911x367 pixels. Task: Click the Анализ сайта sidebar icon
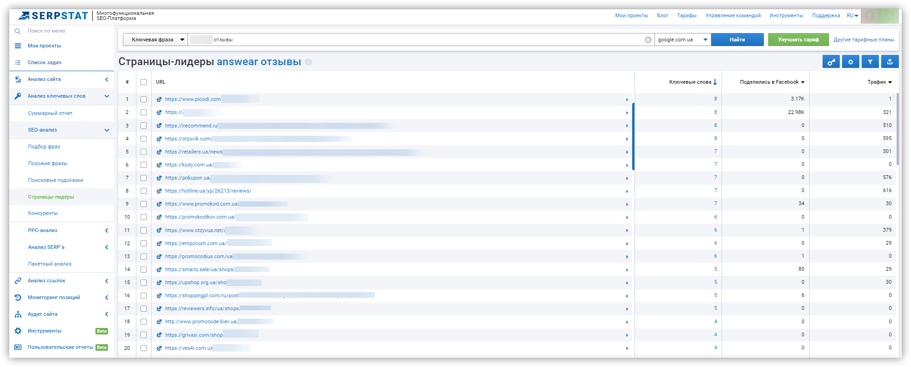tap(18, 80)
